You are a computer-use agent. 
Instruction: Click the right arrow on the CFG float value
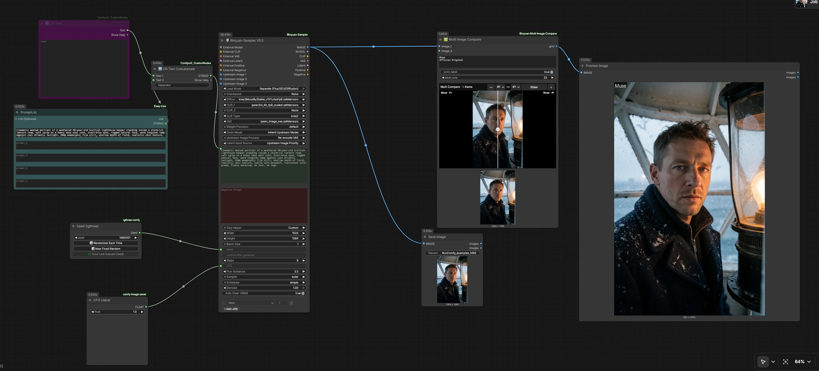point(142,312)
